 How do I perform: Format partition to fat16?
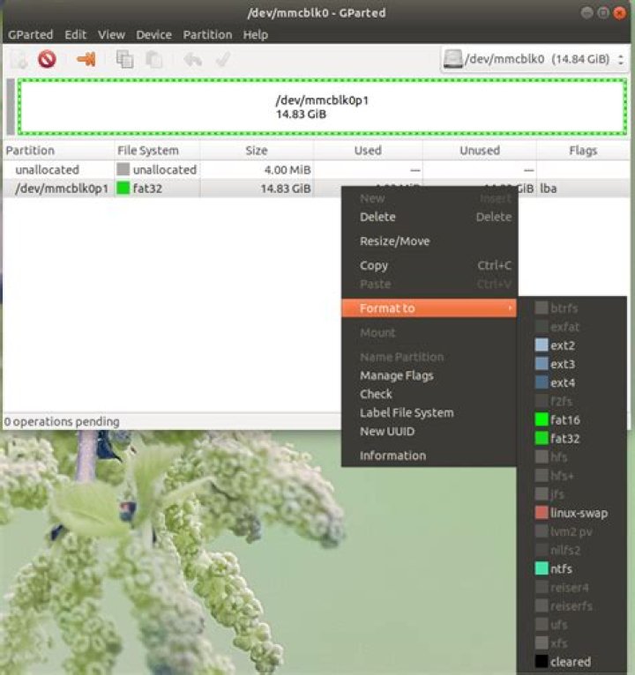pyautogui.click(x=572, y=419)
